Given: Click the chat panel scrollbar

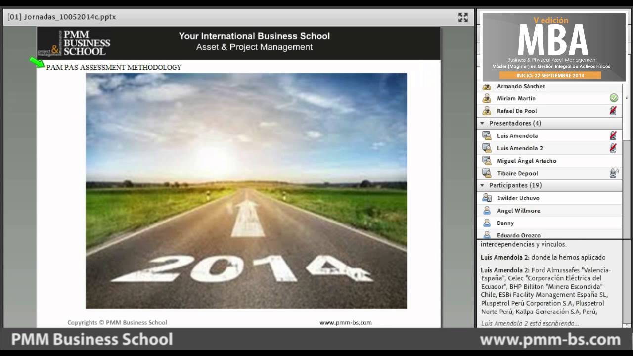Looking at the screenshot, I should point(627,284).
